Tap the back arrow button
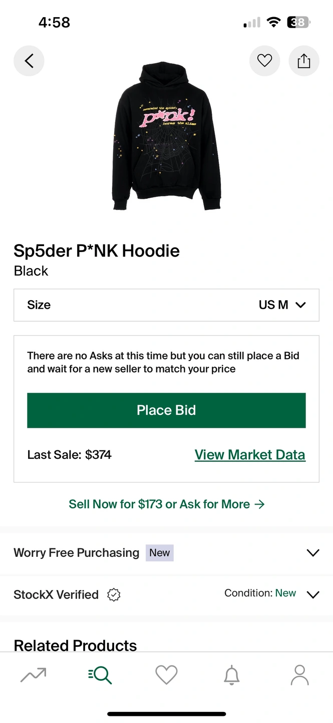Image resolution: width=333 pixels, height=723 pixels. [x=29, y=61]
